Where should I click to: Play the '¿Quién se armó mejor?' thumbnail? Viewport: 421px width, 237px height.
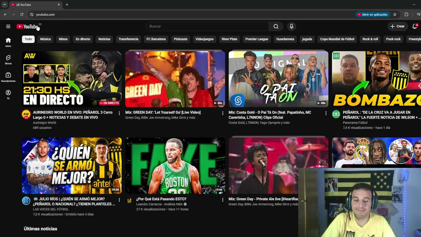coord(72,166)
